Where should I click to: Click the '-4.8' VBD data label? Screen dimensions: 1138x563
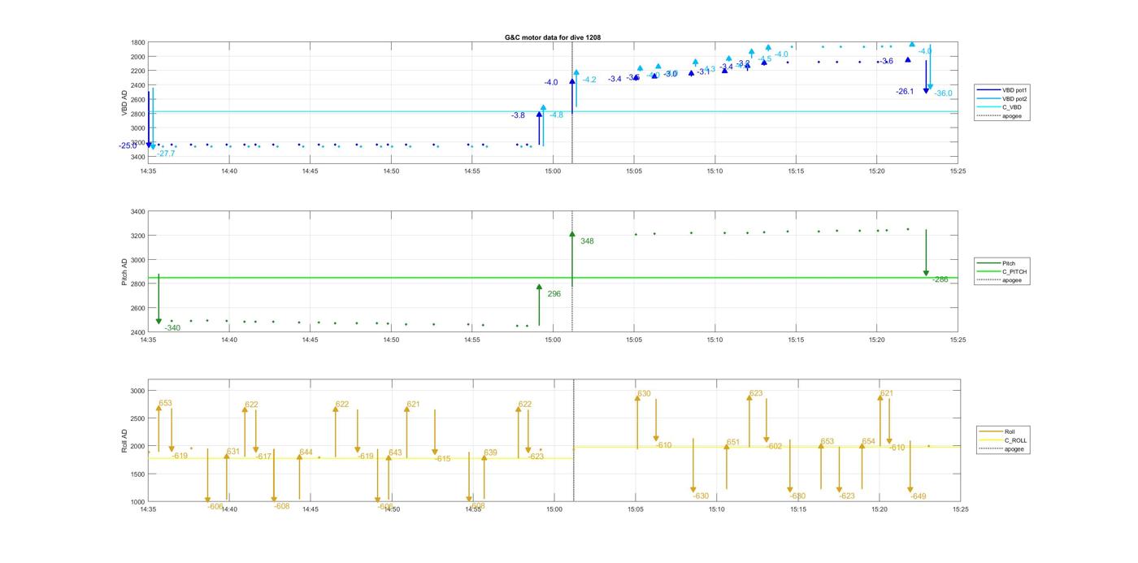[x=556, y=115]
